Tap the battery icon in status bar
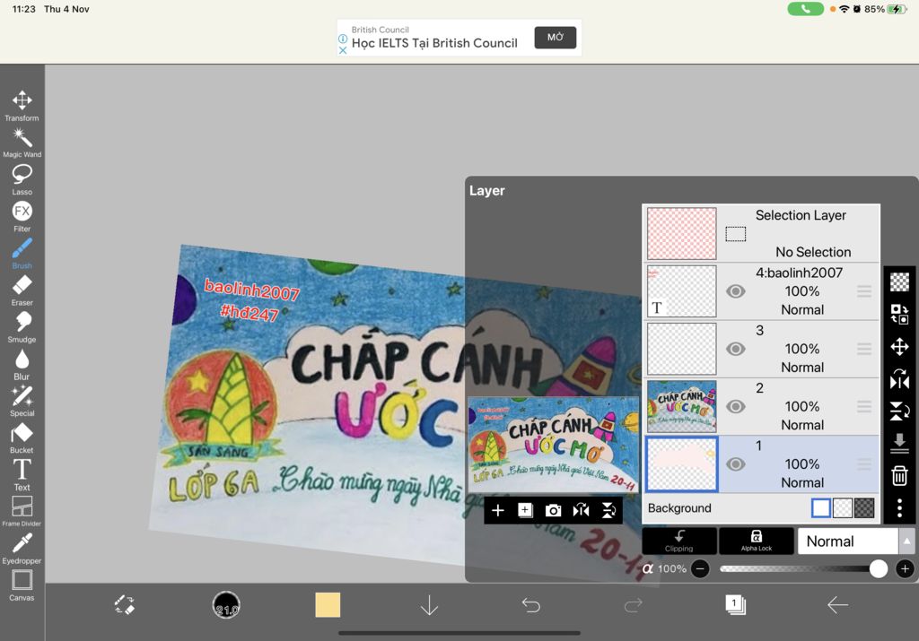The width and height of the screenshot is (919, 641). click(x=897, y=9)
